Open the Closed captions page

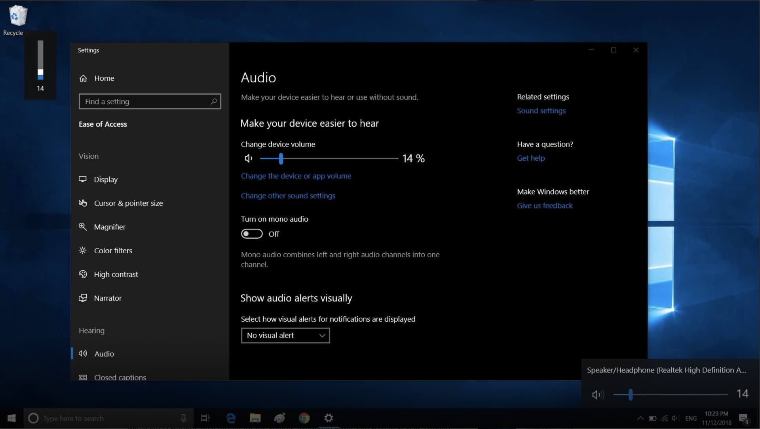point(112,377)
